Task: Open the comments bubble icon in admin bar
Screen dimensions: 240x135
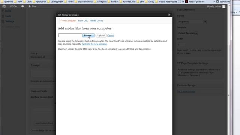Action: click(22, 6)
